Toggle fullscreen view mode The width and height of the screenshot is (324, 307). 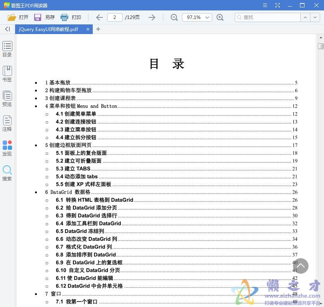[277, 5]
